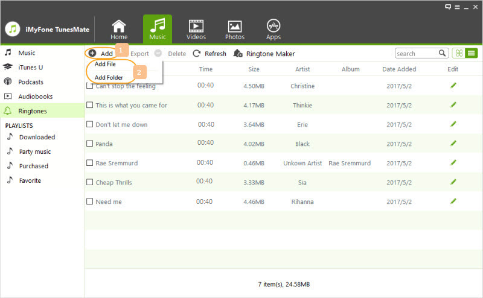Check the box for Panda

(x=89, y=144)
